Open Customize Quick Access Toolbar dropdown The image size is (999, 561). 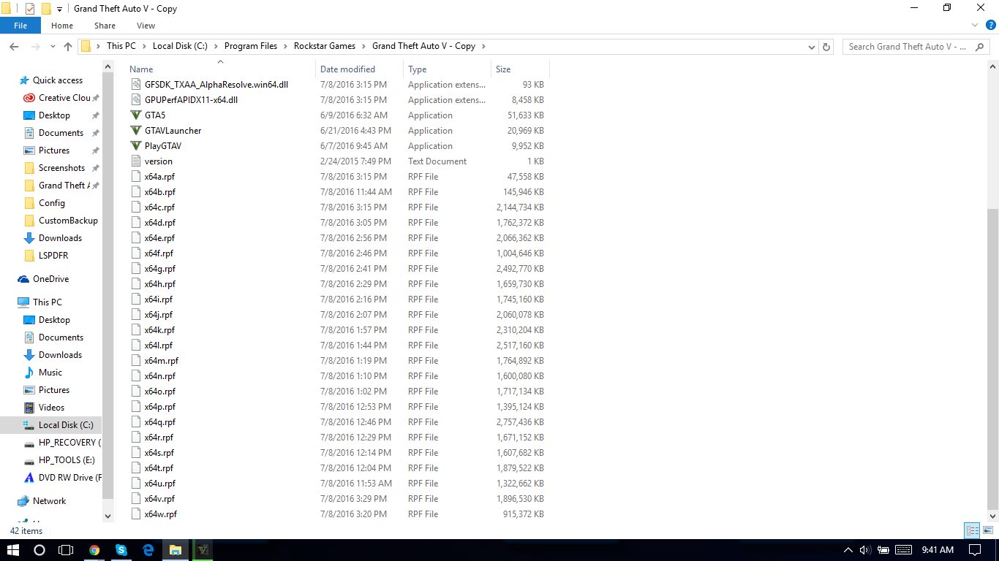point(59,9)
